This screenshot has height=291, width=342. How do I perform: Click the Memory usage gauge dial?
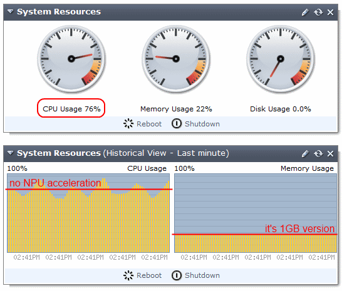click(x=176, y=59)
